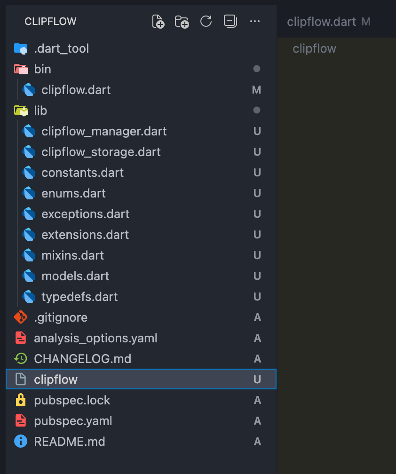Collapse the lib folder
Viewport: 396px width, 474px height.
pos(40,111)
